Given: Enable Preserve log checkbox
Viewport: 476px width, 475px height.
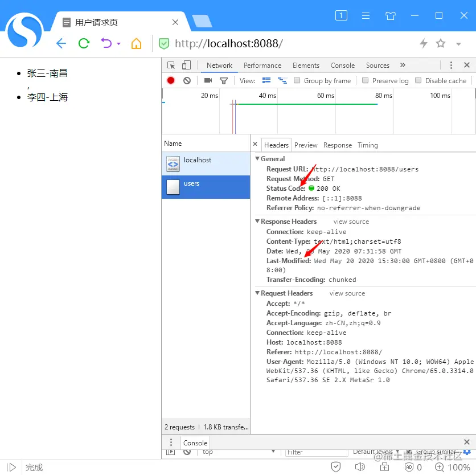Looking at the screenshot, I should click(365, 80).
